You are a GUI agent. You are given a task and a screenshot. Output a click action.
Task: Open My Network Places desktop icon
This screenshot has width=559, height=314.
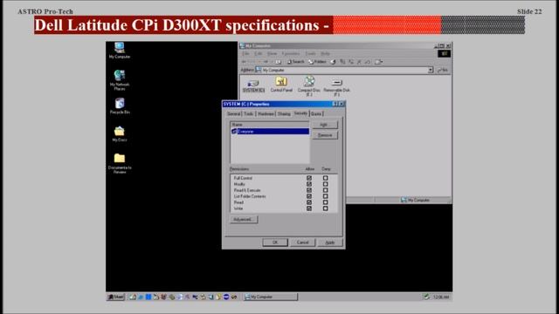[120, 79]
